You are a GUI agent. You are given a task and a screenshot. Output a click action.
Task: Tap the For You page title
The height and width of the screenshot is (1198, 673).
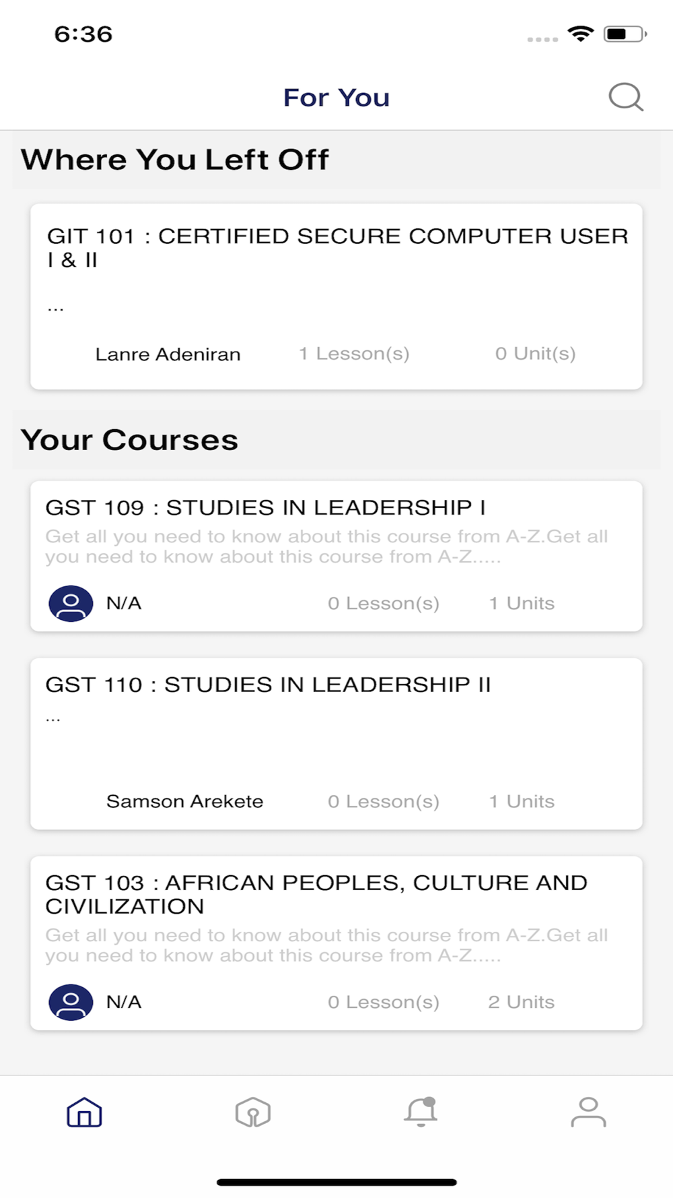tap(336, 98)
